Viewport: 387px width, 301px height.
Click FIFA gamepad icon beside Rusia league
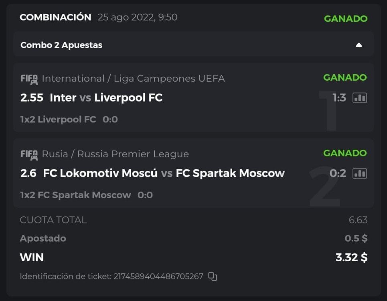point(29,154)
